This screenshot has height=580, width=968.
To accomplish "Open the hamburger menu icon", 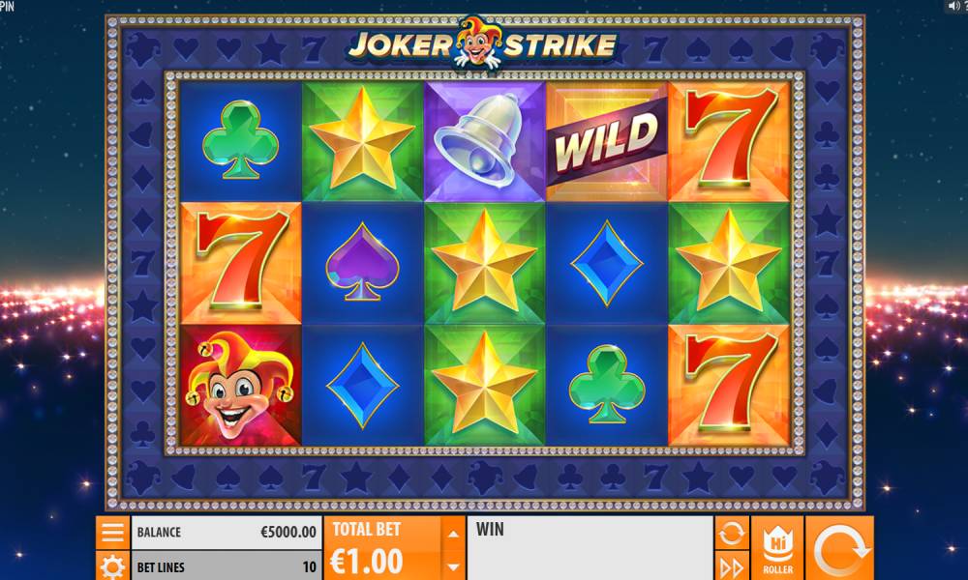I will tap(112, 533).
